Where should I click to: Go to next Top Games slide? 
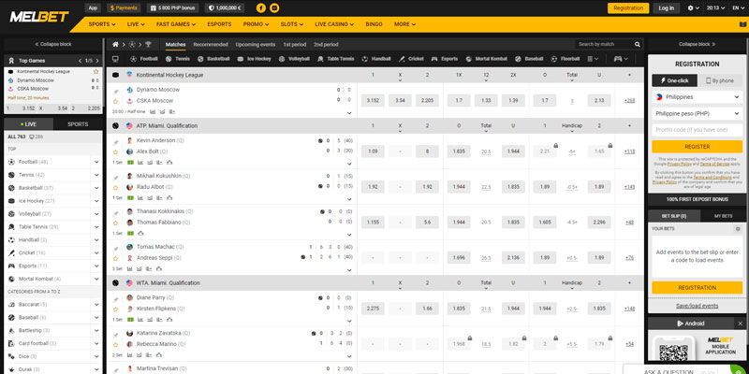[x=97, y=61]
